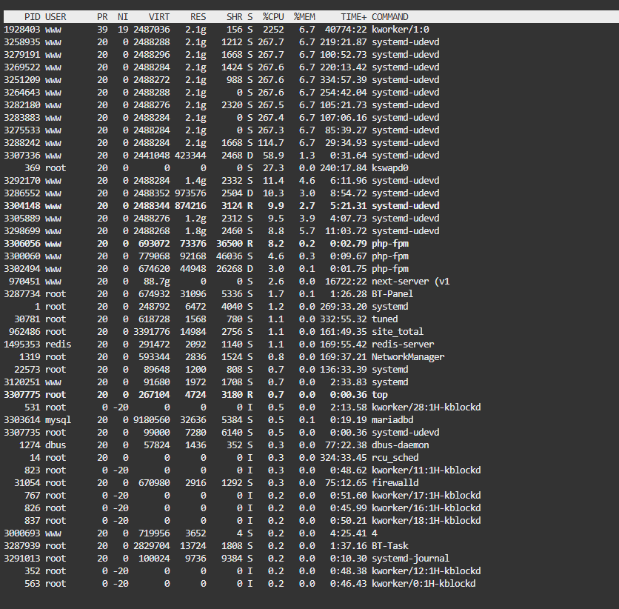Screen dimensions: 619x609
Task: Select bold PID 3304148 in the list
Action: 22,206
